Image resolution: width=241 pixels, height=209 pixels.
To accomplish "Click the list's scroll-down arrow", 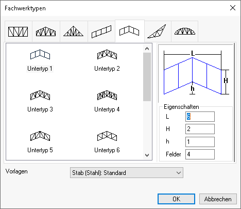I will pos(147,155).
